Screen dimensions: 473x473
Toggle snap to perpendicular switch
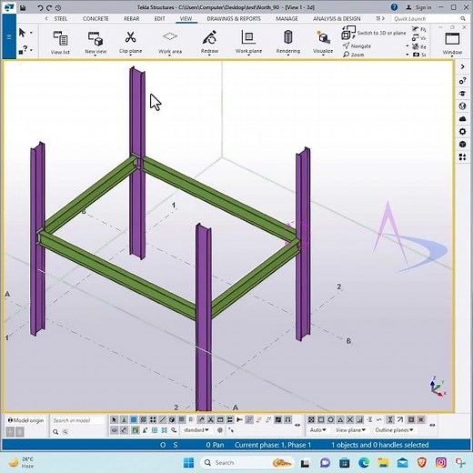pyautogui.click(x=359, y=420)
